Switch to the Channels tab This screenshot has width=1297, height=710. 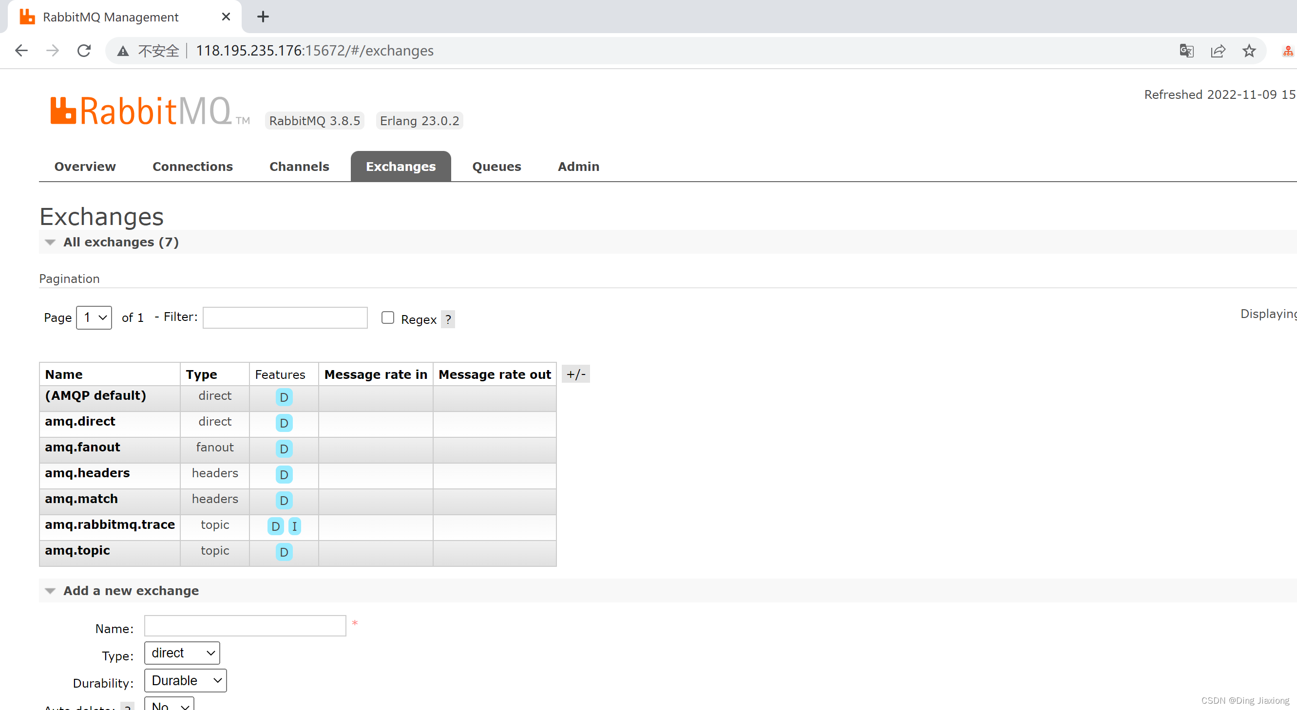[x=299, y=167]
